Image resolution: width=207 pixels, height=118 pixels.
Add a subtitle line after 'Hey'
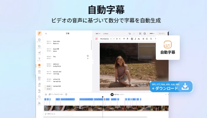pyautogui.click(x=88, y=58)
